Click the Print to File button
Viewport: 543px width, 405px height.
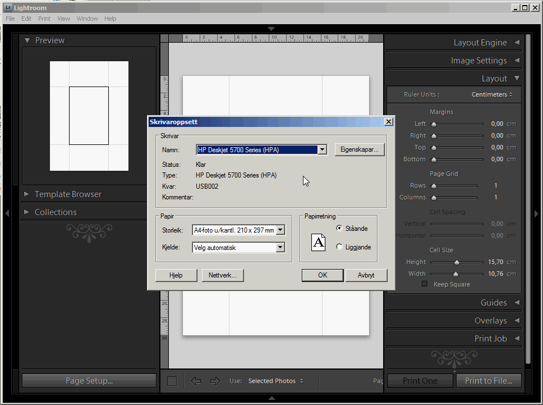pyautogui.click(x=488, y=381)
